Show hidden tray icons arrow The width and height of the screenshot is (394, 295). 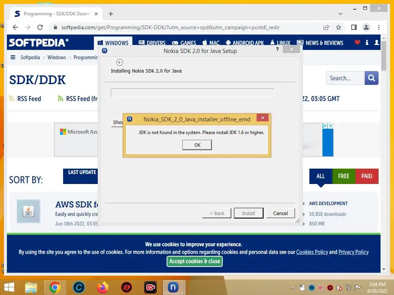pos(293,288)
